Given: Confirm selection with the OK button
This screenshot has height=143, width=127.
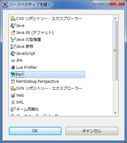Looking at the screenshot, I should tap(35, 131).
